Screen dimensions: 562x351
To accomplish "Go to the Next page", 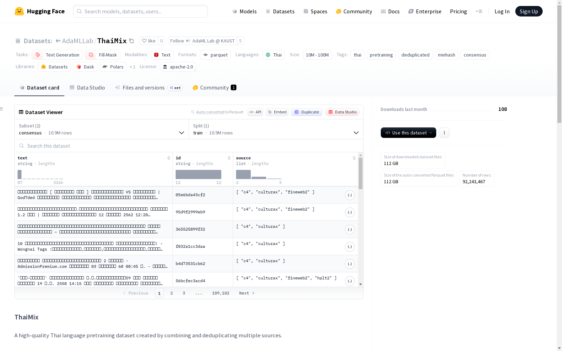I will [x=247, y=293].
